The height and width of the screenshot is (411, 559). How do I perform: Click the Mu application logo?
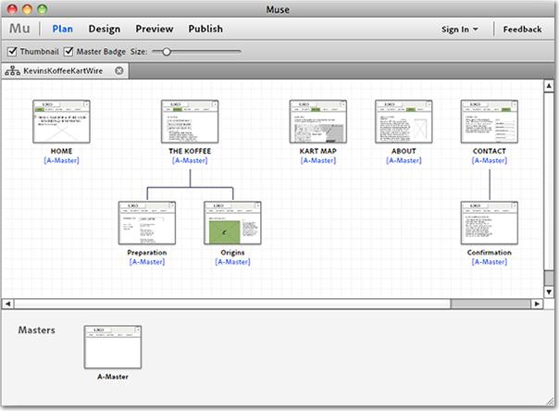19,29
